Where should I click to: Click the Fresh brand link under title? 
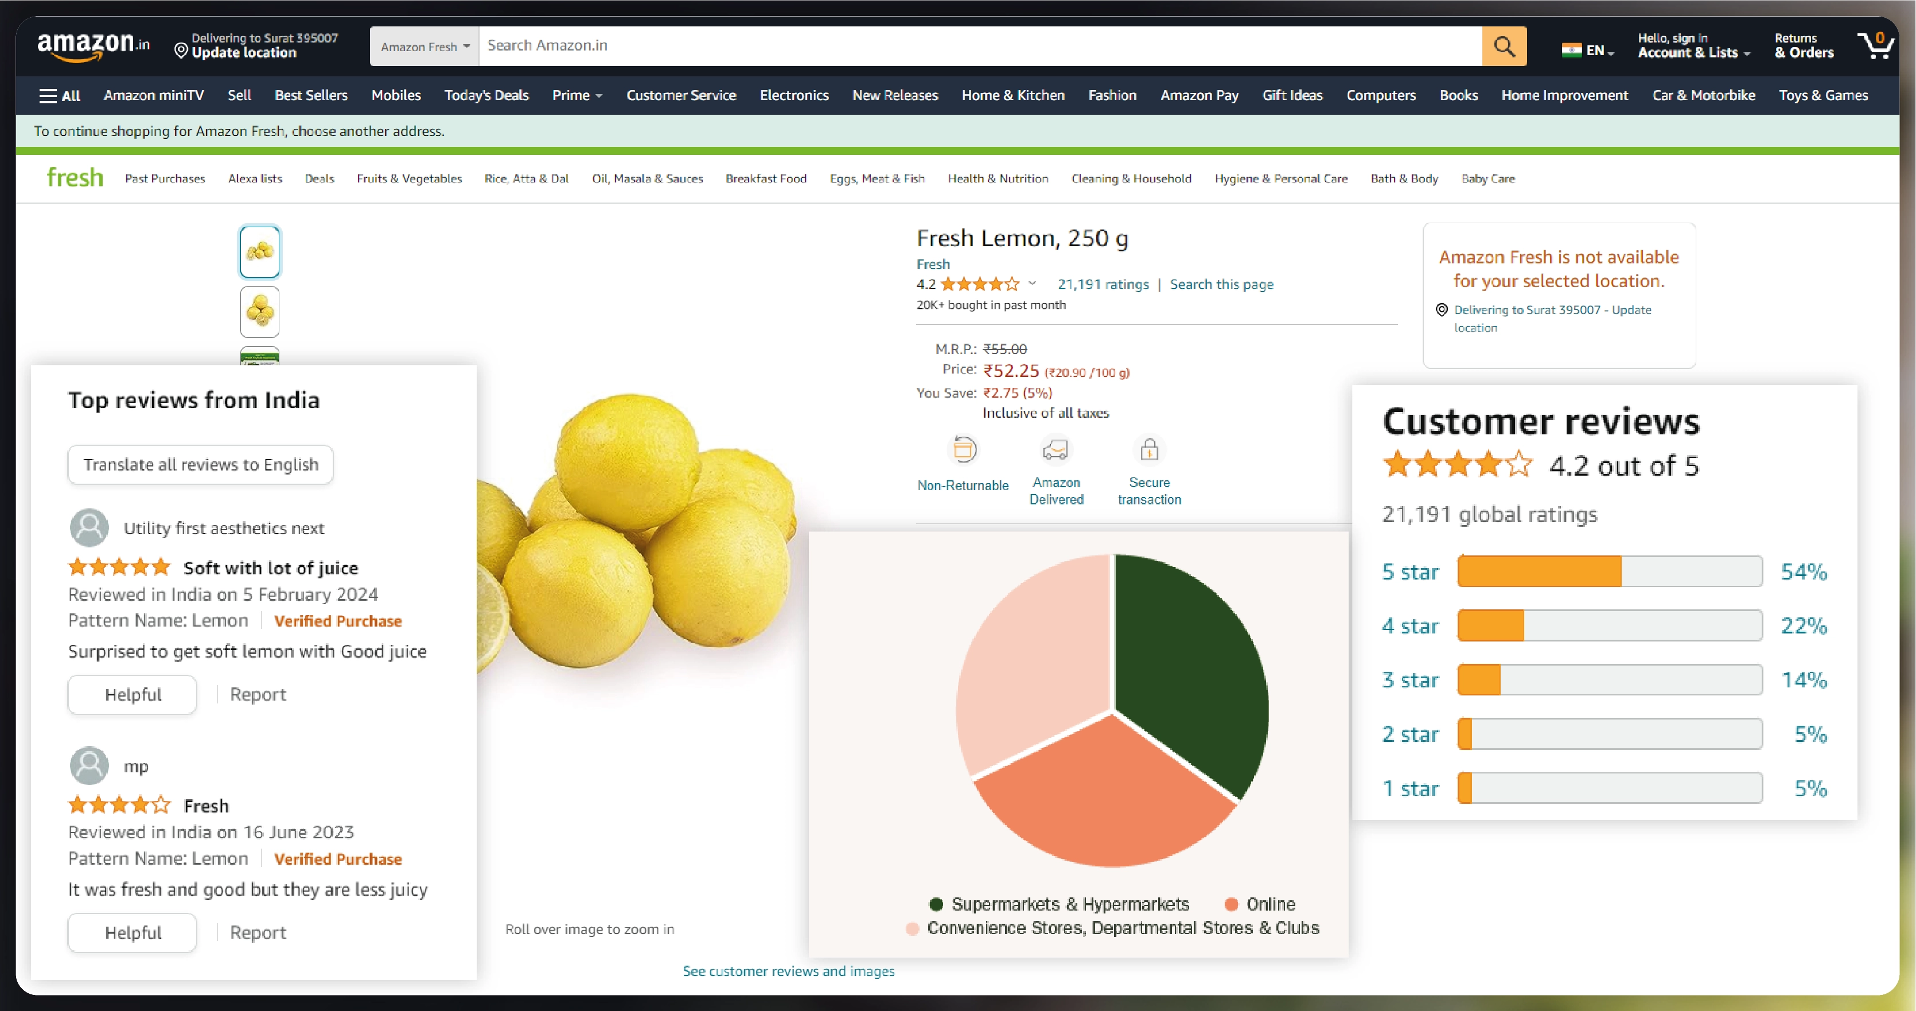[933, 264]
